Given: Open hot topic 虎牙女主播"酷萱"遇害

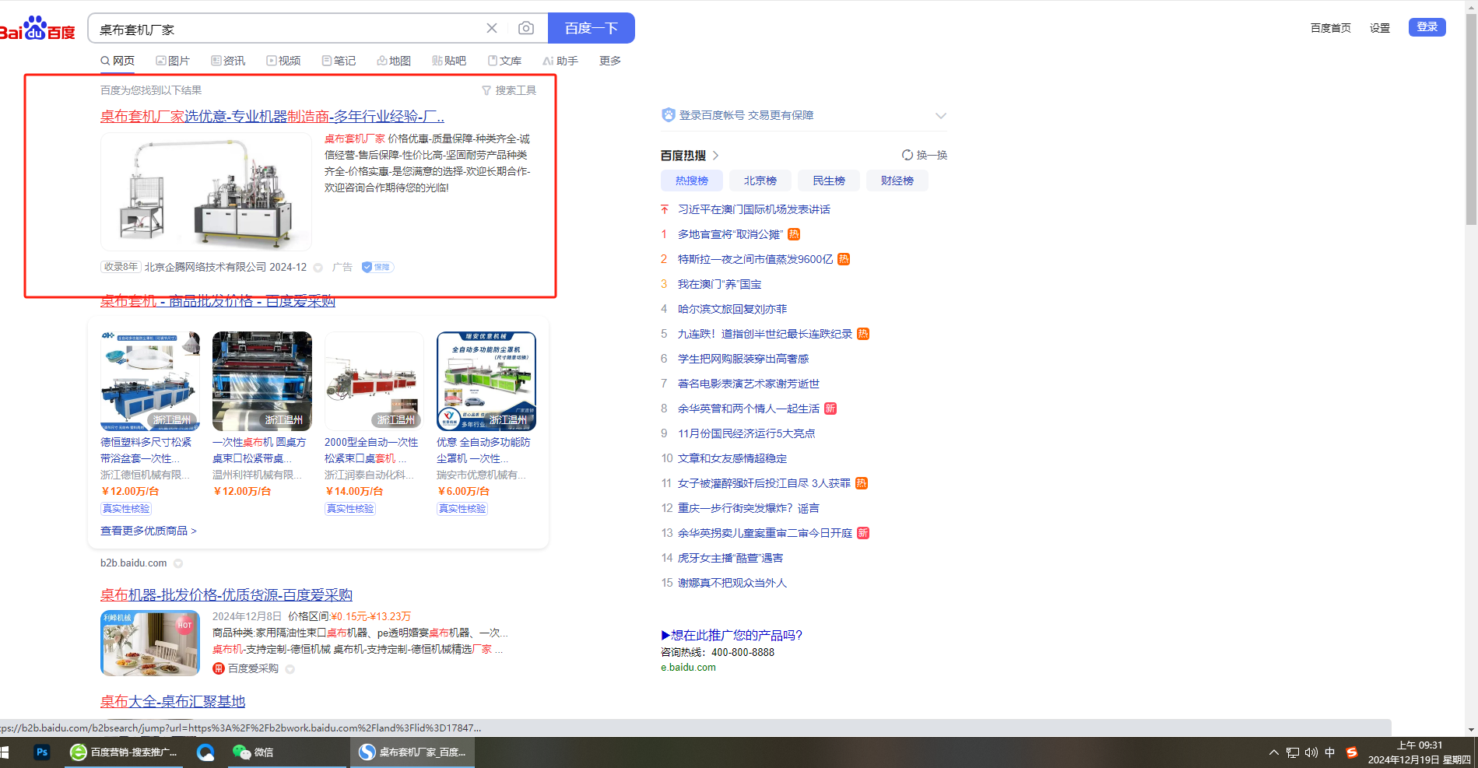Looking at the screenshot, I should [x=730, y=558].
